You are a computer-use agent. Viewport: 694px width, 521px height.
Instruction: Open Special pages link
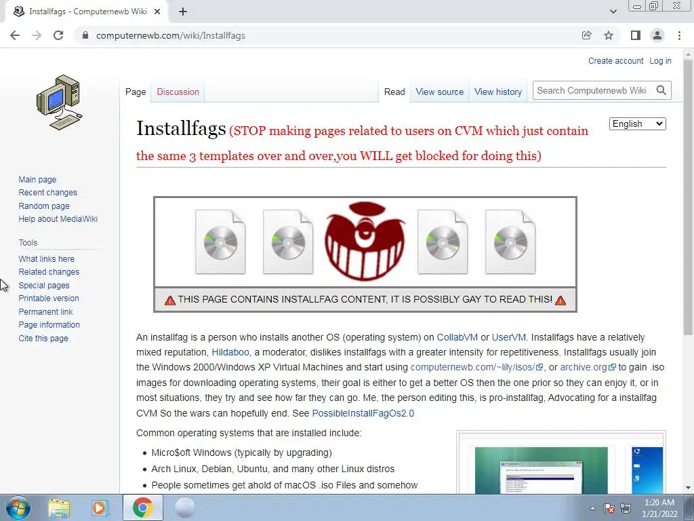coord(44,286)
